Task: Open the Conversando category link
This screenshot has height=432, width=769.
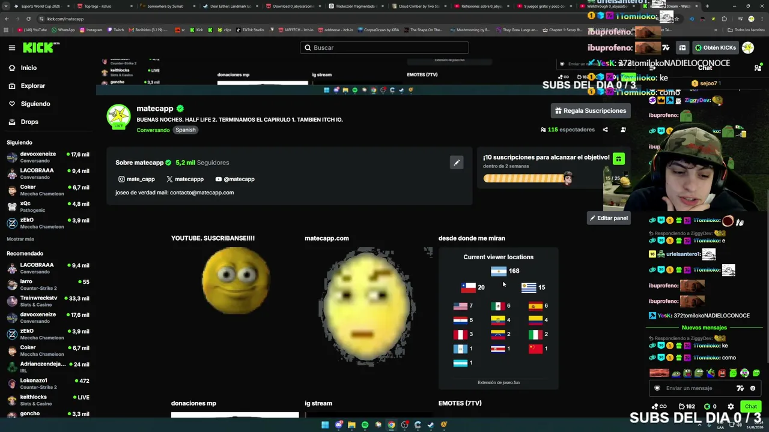Action: click(153, 130)
